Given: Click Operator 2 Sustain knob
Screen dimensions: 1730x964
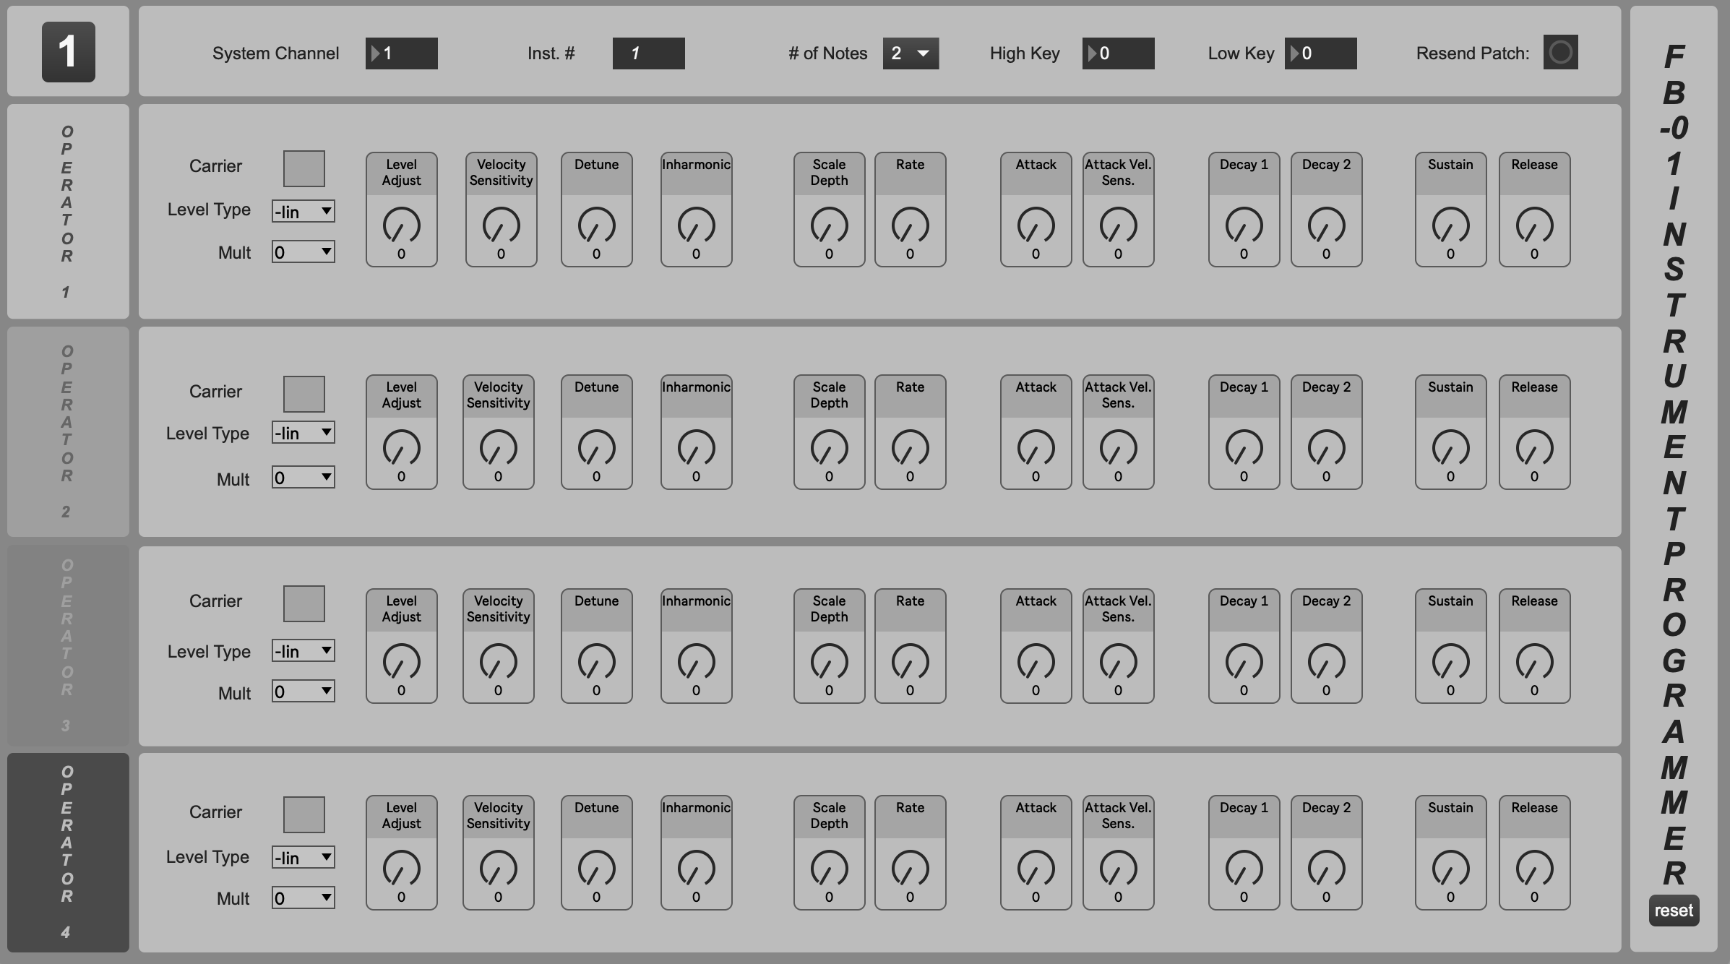Looking at the screenshot, I should (1450, 448).
